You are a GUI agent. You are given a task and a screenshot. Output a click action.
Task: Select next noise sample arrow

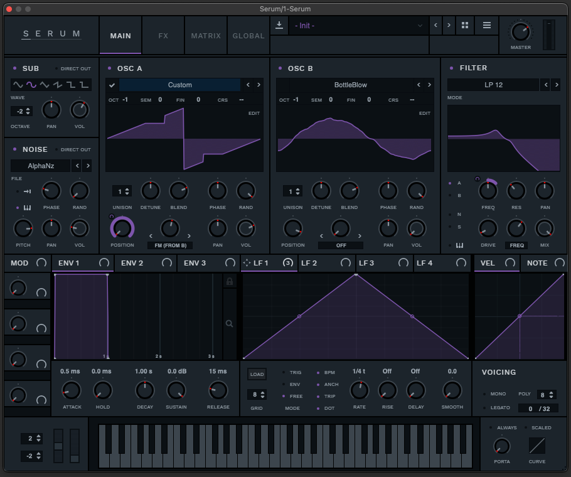click(88, 166)
